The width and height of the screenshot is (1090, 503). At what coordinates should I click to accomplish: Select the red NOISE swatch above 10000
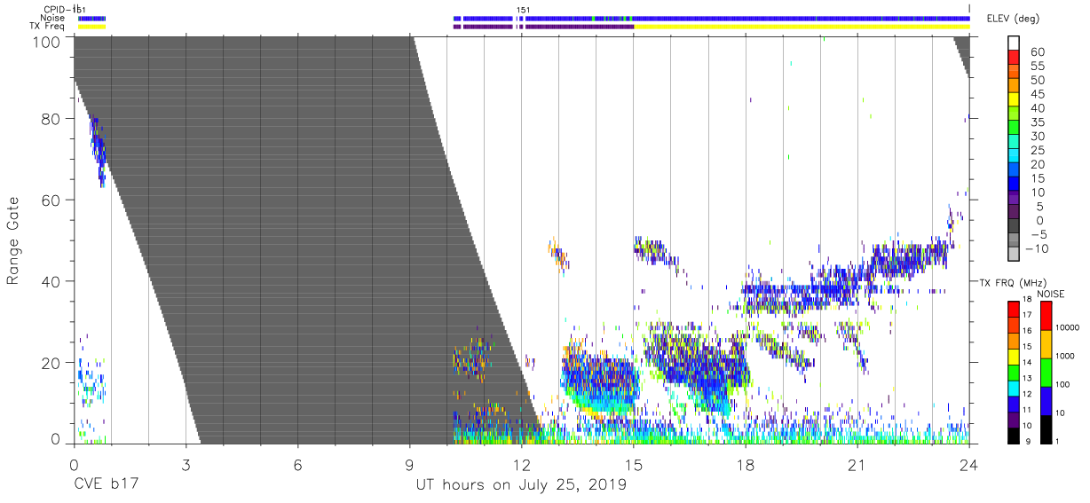(x=1046, y=316)
